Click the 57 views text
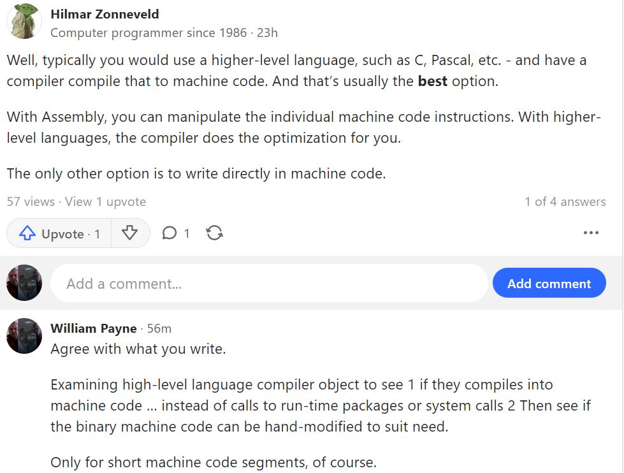The height and width of the screenshot is (473, 624). pos(31,202)
